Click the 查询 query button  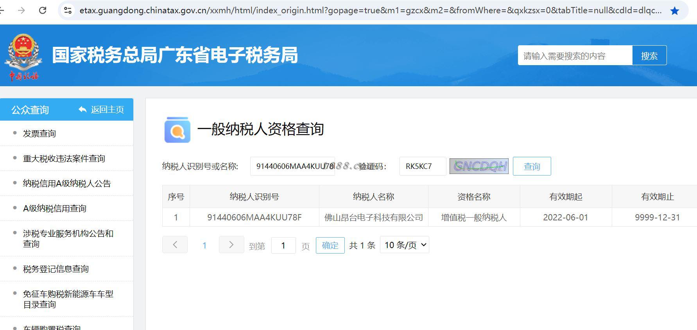[532, 166]
